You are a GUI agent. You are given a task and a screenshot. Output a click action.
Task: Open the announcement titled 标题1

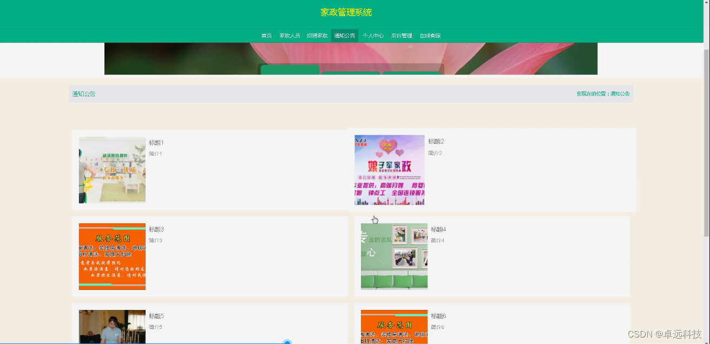[156, 142]
